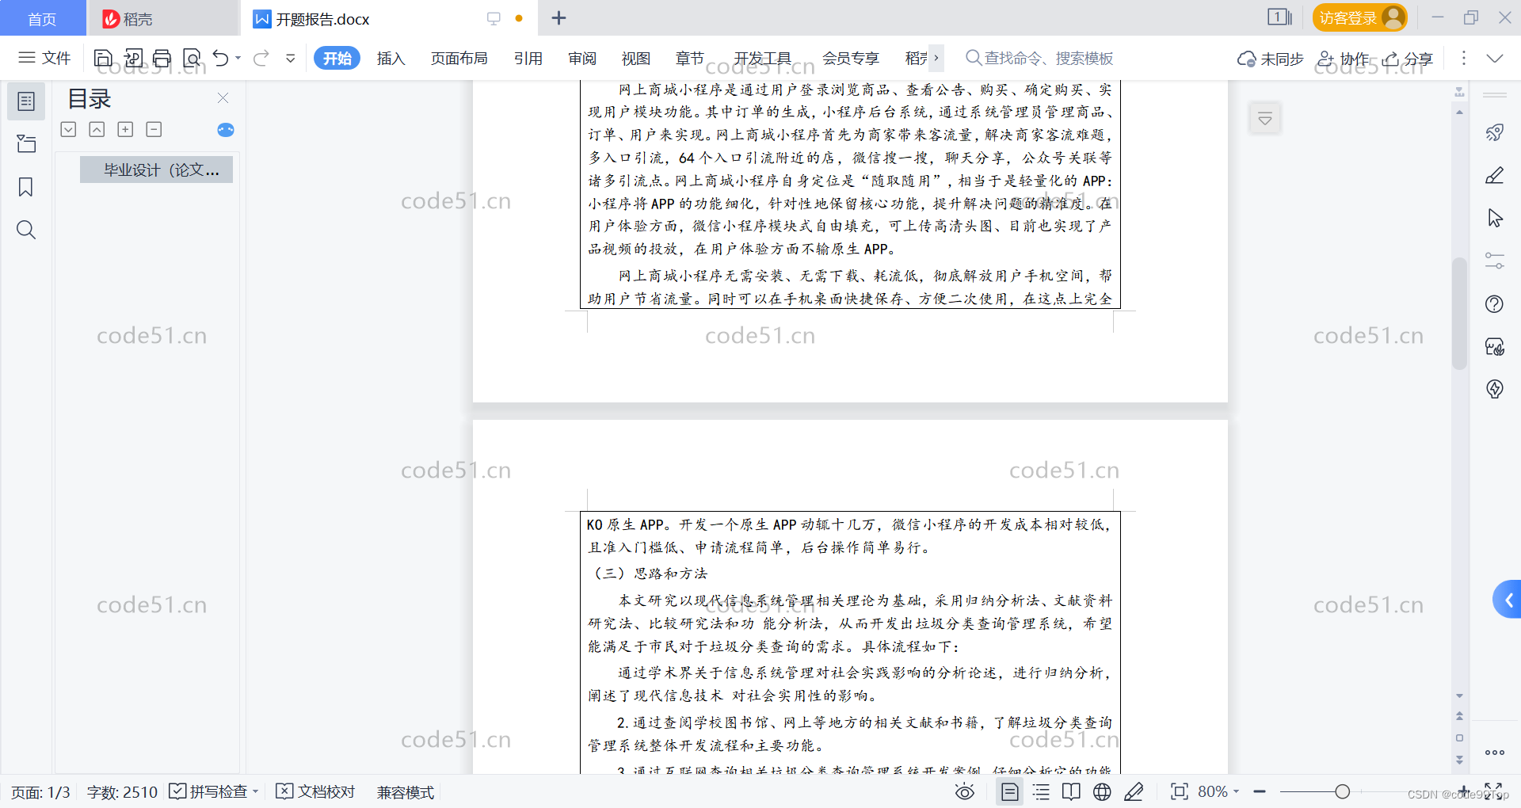This screenshot has height=808, width=1521.
Task: Click the export to PDF icon
Action: pos(133,58)
